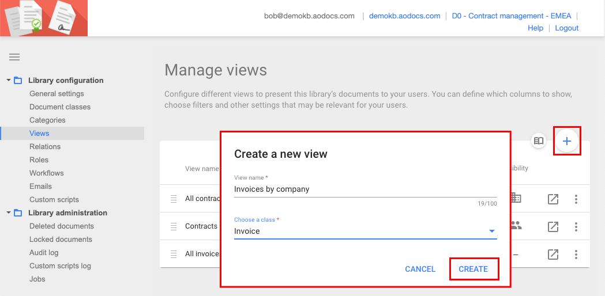Open first view row in new window
The width and height of the screenshot is (605, 296).
(553, 199)
